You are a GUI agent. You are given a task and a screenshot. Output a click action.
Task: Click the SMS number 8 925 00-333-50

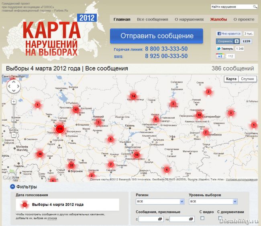coord(166,56)
